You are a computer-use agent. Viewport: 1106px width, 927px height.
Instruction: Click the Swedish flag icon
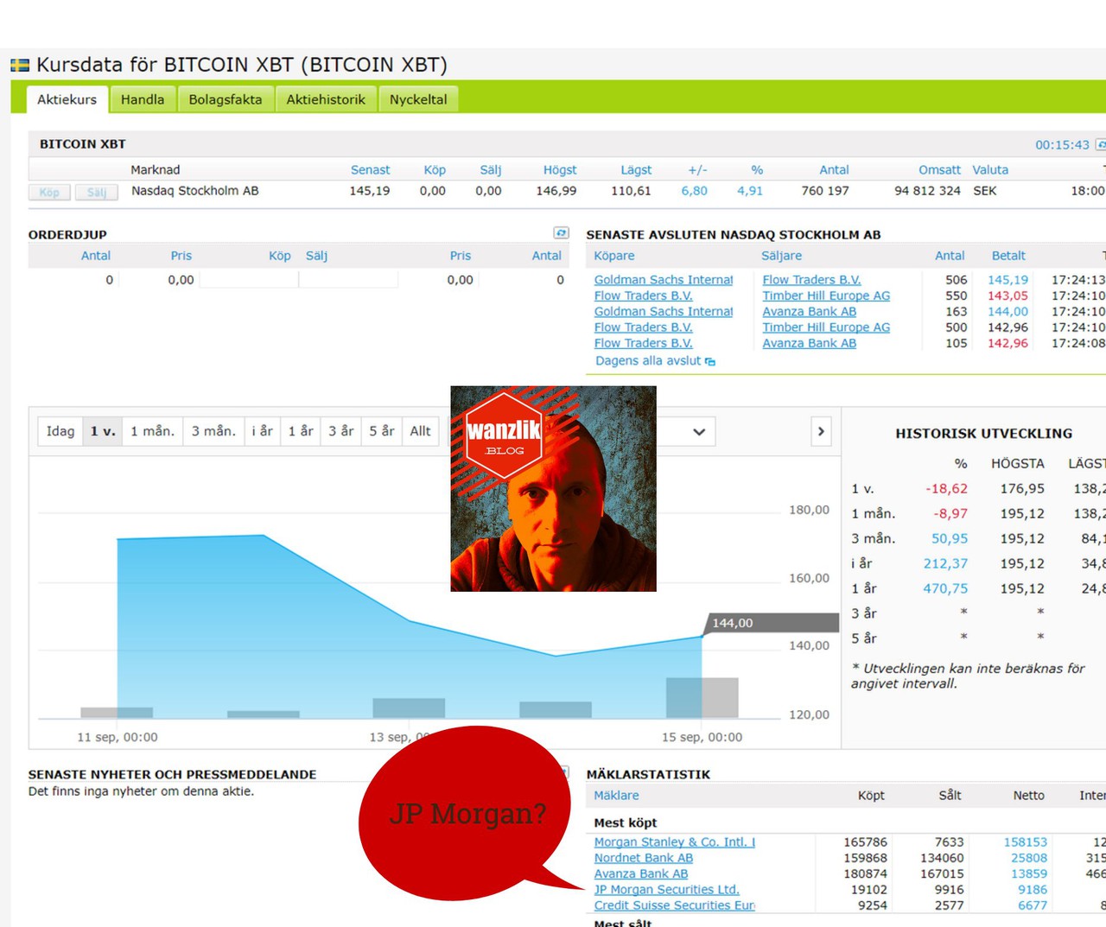tap(20, 65)
